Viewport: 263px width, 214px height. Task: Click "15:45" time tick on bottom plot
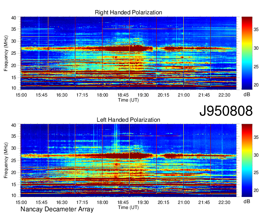coord(41,202)
